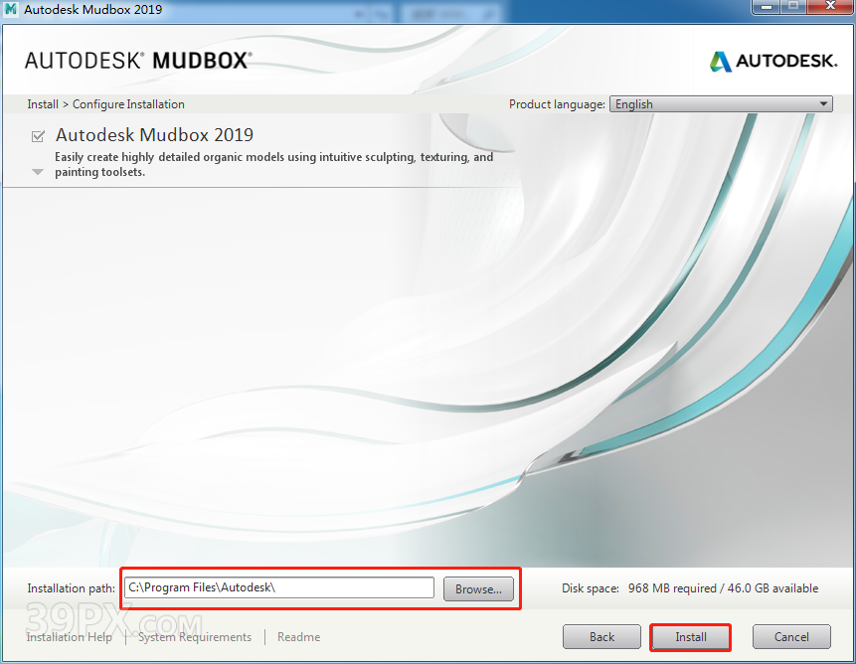Click the Mudbox icon in title bar

point(11,10)
